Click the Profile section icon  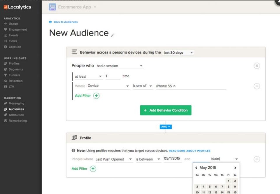(x=74, y=138)
